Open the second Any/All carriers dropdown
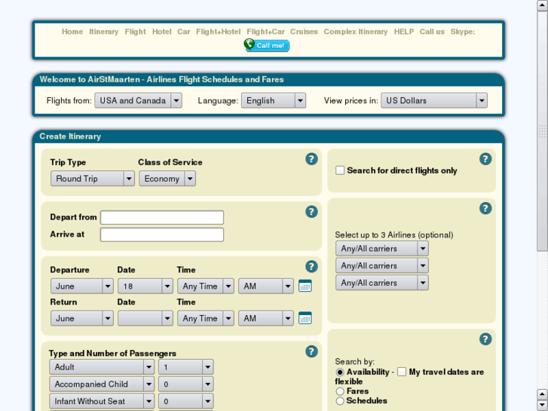Screen dimensions: 548x411 [x=382, y=265]
